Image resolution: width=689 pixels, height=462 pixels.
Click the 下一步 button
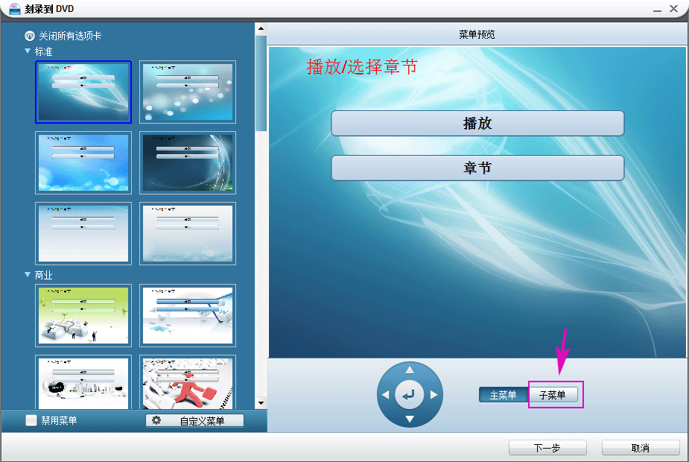coord(547,448)
